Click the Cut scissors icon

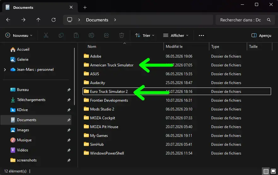46,36
